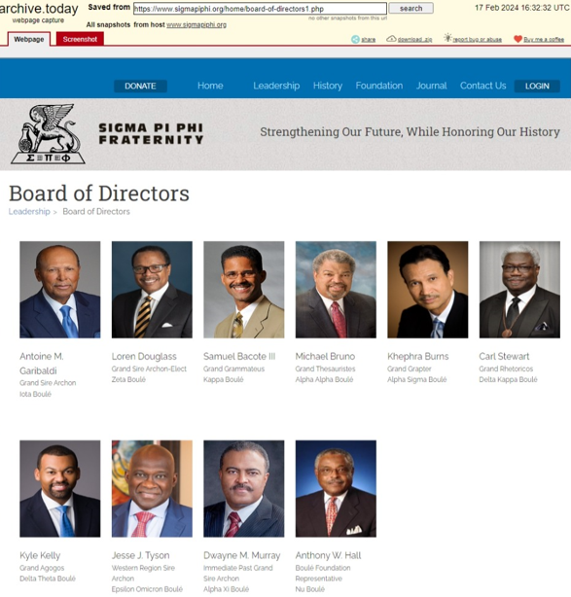Select Anthony W. Hall's portrait photo
This screenshot has height=597, width=571.
click(336, 488)
